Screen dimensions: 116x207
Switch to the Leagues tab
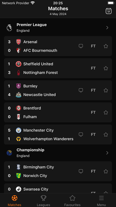[x=43, y=201]
